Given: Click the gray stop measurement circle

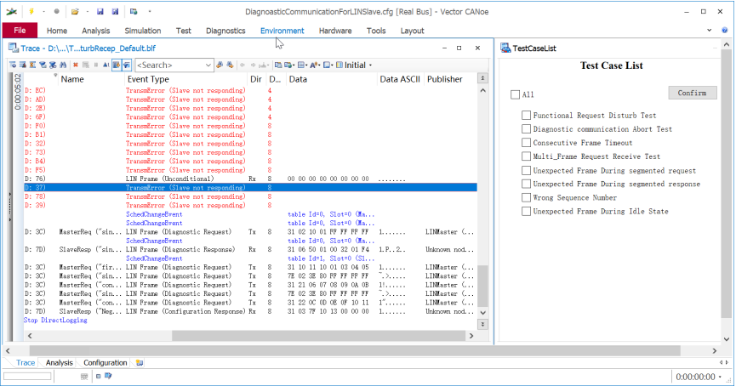Looking at the screenshot, I should [x=56, y=11].
